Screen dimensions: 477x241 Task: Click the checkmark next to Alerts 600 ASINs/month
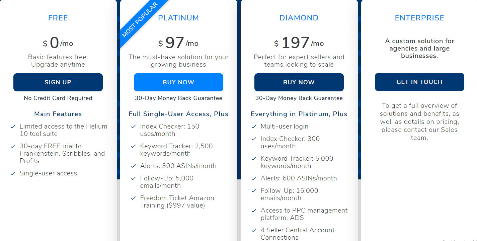click(x=254, y=178)
